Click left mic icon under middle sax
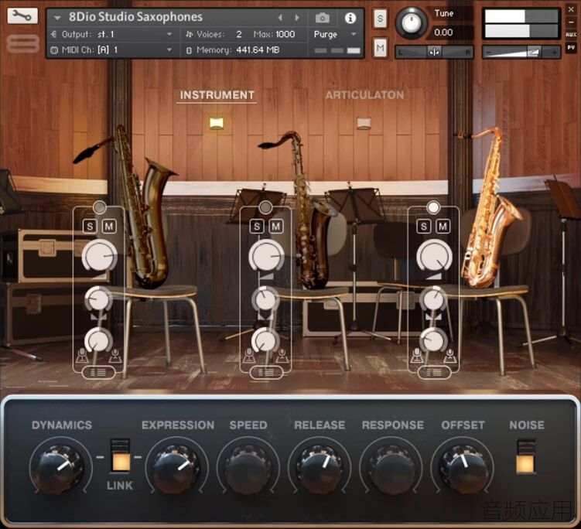Screen dimensions: 581x529 (249, 356)
